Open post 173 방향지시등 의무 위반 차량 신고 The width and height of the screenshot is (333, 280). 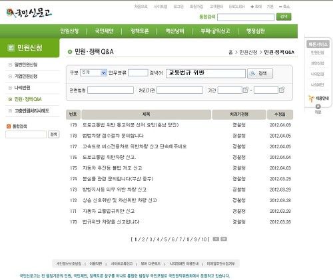click(115, 190)
